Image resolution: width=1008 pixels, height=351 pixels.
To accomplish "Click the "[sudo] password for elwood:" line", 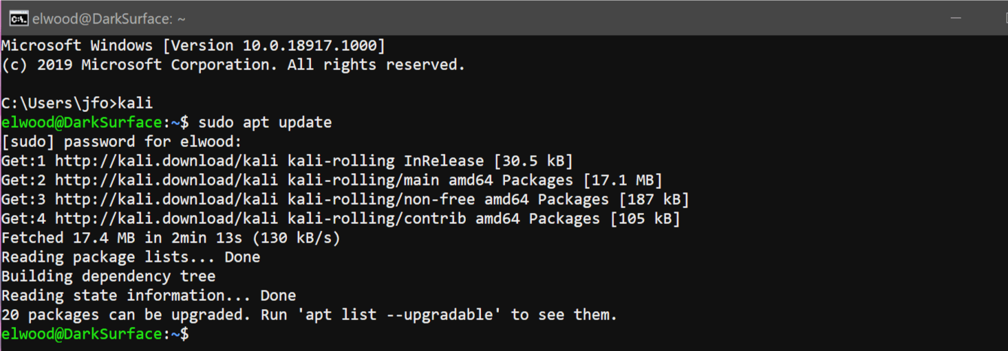I will (x=122, y=142).
